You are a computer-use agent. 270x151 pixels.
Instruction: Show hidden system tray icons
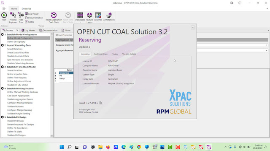(226, 147)
